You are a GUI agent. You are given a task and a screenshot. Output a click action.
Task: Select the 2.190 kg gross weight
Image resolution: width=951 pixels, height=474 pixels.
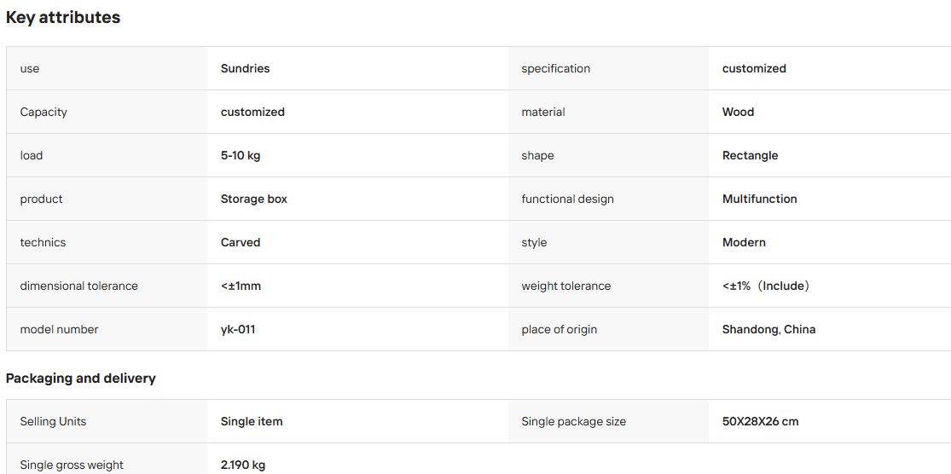(x=242, y=465)
